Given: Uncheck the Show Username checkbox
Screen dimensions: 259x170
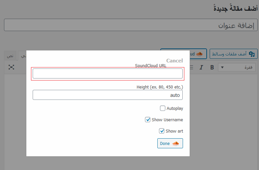Looking at the screenshot, I should 148,120.
